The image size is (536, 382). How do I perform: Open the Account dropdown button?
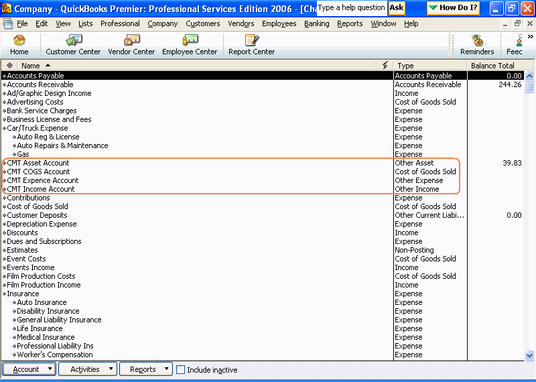point(29,369)
